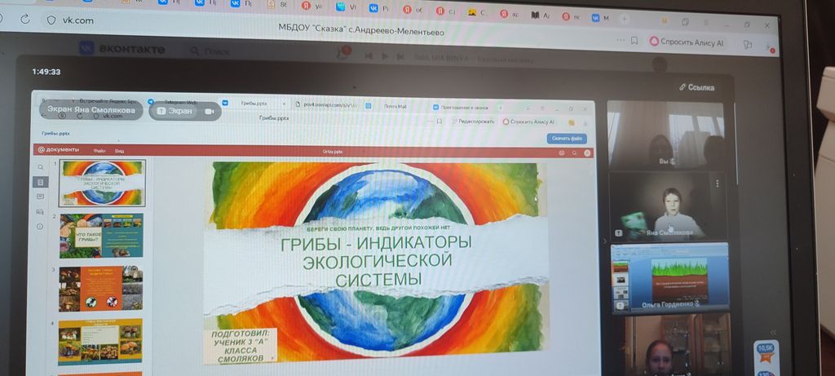
Task: Open the "Файл" menu in document viewer
Action: 99,151
